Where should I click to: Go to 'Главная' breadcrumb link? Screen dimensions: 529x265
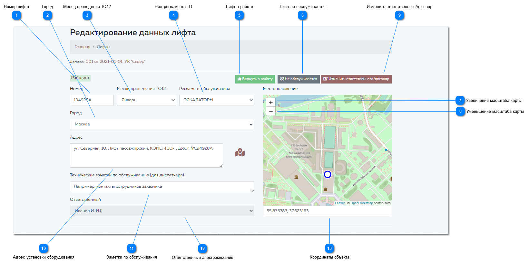[x=83, y=47]
